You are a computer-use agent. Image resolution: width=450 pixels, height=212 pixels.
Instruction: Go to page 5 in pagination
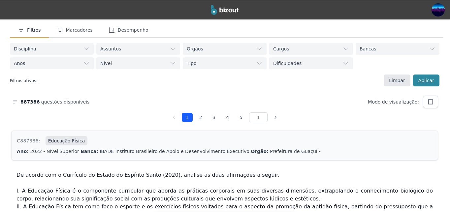click(x=241, y=117)
